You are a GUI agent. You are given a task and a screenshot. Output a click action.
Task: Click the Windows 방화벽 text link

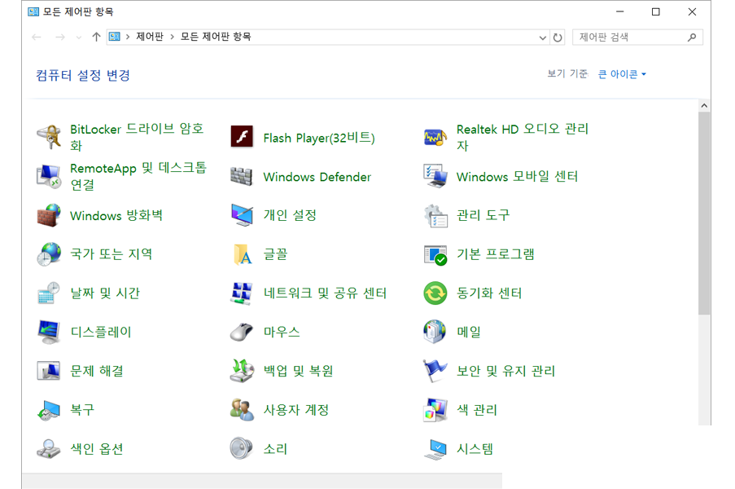click(x=116, y=216)
